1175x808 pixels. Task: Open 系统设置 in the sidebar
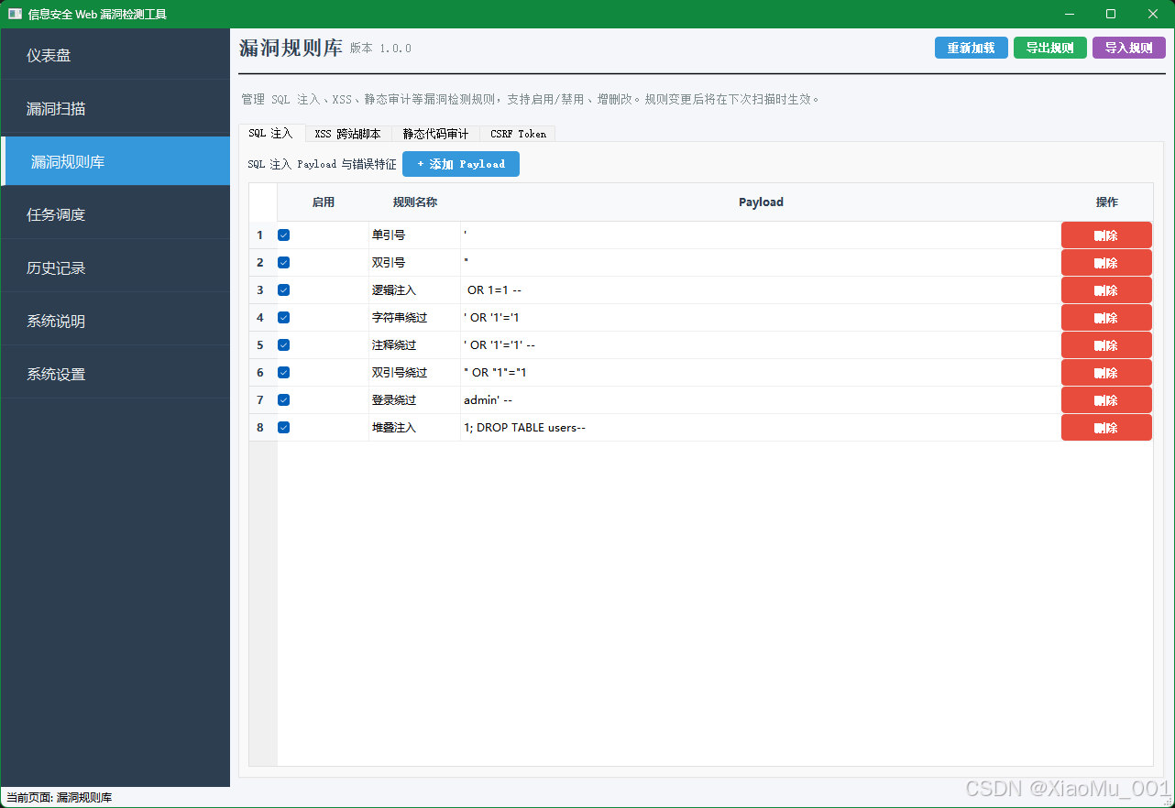tap(115, 374)
